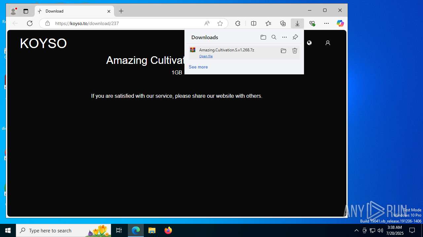Open the tab actions menu icon
423x237 pixels.
click(x=26, y=11)
